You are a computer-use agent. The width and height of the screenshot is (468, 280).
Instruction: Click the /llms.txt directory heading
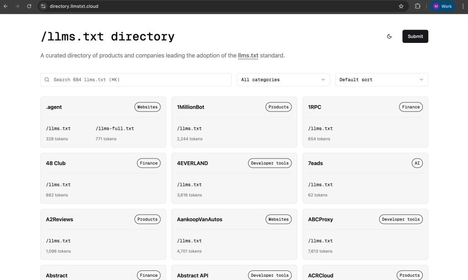coord(107,37)
